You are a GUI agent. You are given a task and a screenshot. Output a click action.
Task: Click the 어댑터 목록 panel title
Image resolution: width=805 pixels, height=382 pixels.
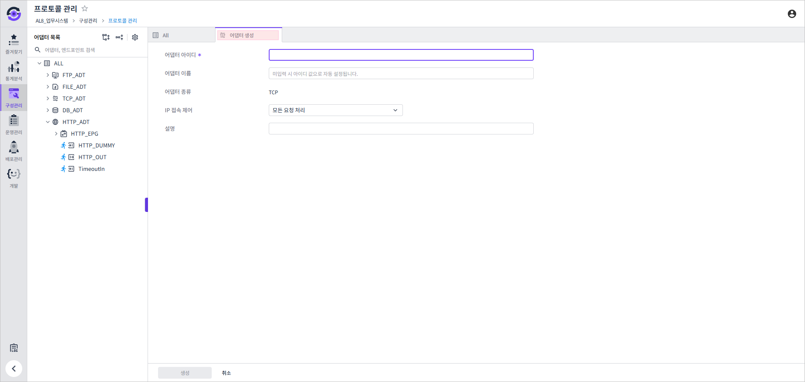pos(47,37)
